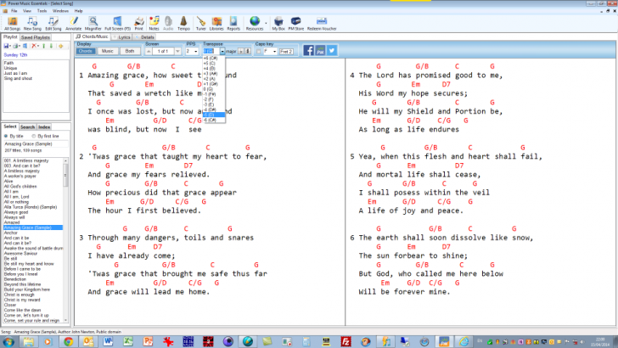618x348 pixels.
Task: Select 'Sing and shout' in playlist
Action: [18, 78]
